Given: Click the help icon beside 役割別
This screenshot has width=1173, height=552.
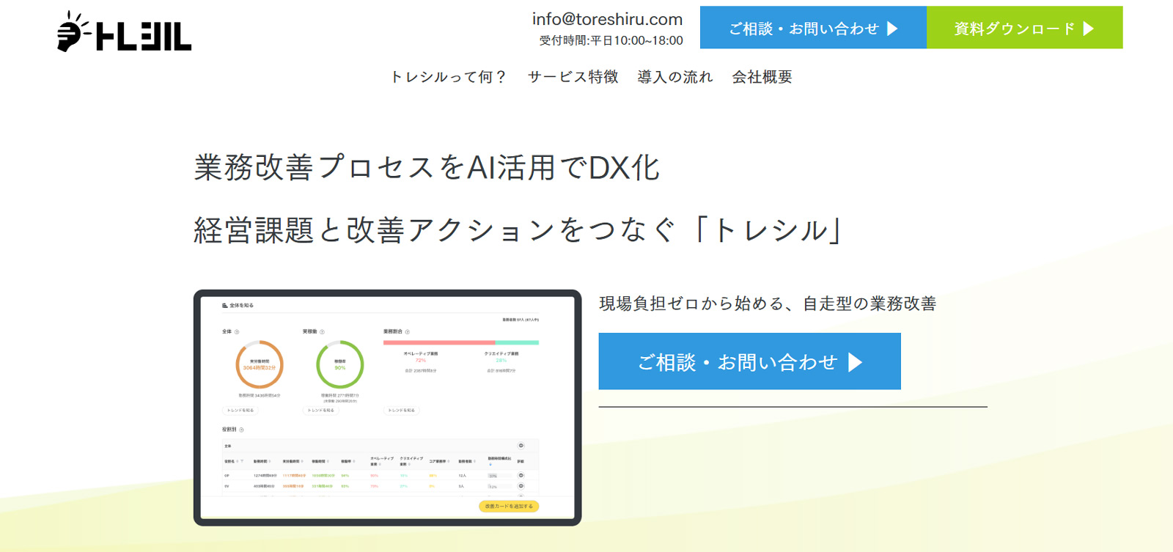Looking at the screenshot, I should pos(241,430).
